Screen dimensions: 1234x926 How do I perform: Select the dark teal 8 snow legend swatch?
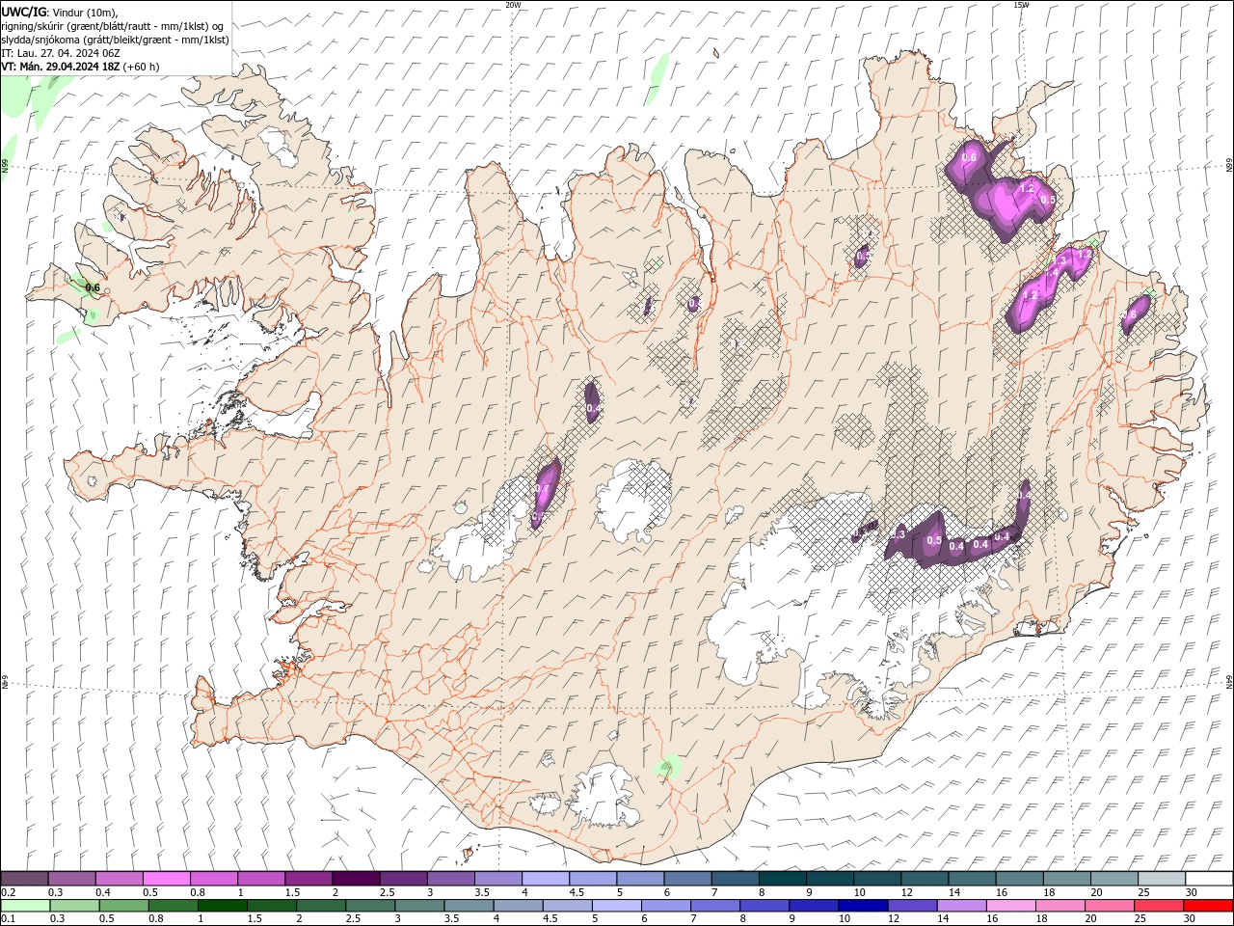(781, 879)
